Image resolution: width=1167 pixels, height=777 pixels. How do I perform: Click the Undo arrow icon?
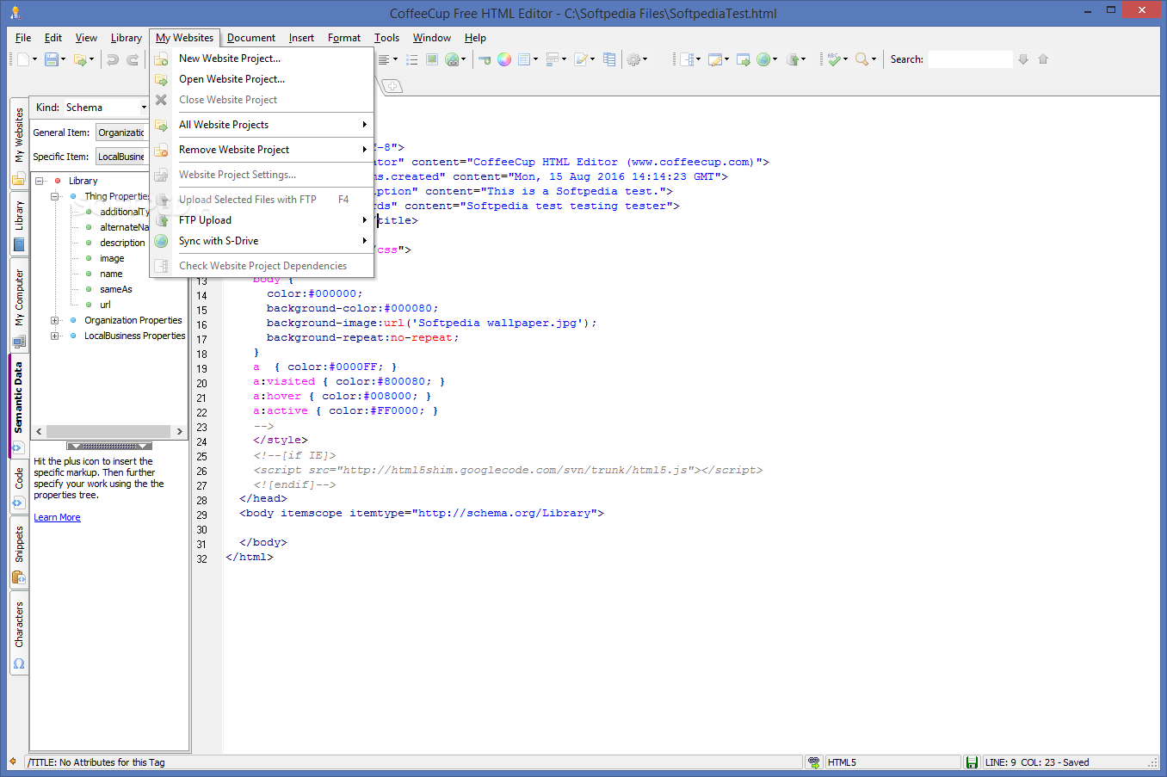click(112, 59)
